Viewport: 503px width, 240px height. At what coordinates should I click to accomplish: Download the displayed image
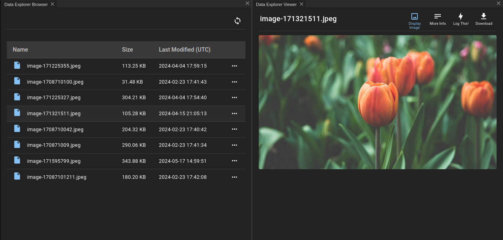(x=484, y=19)
